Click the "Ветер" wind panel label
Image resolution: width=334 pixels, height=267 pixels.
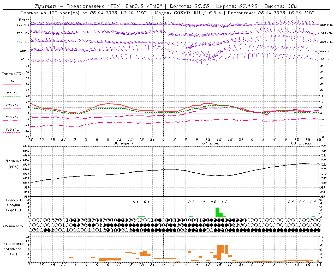[24, 20]
